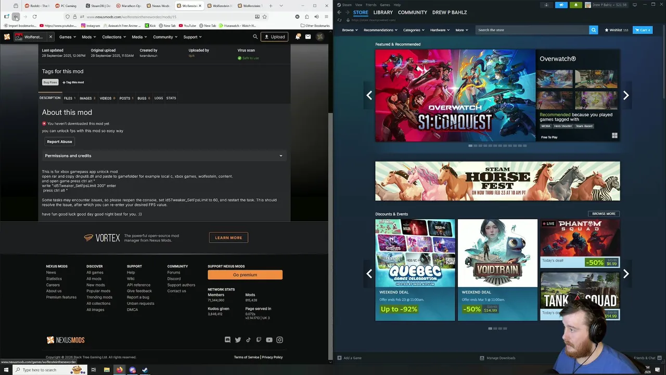666x375 pixels.
Task: Expand the Support dropdown on Nexus Mods
Action: coord(192,37)
